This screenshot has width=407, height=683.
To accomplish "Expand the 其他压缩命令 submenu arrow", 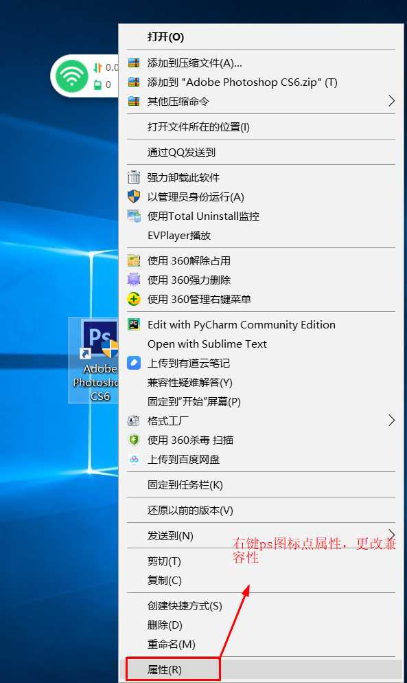I will [391, 101].
